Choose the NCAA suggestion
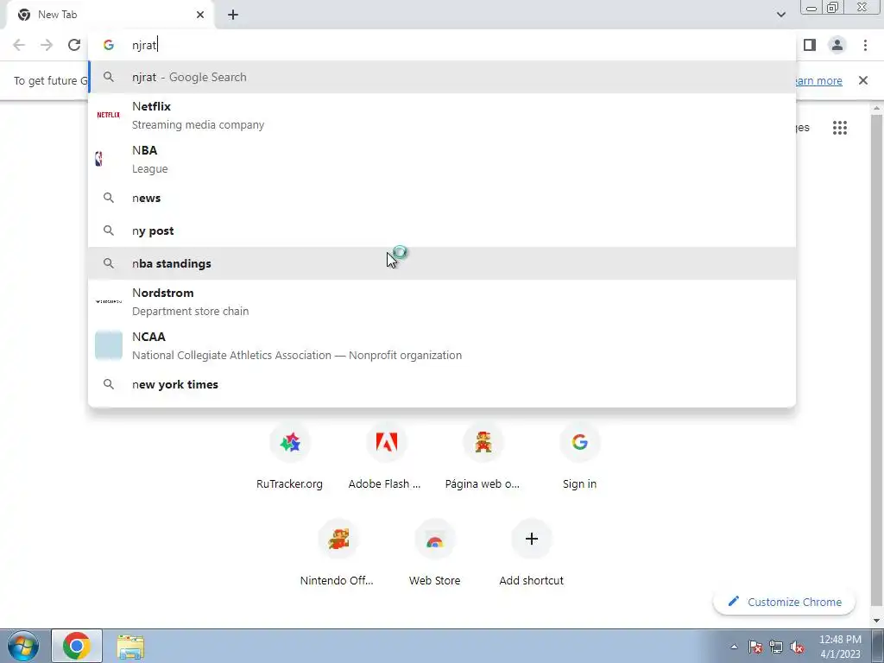Image resolution: width=884 pixels, height=663 pixels. point(442,345)
